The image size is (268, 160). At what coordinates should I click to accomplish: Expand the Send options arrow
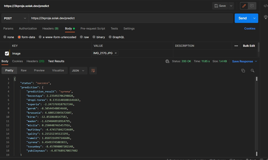pos(254,18)
